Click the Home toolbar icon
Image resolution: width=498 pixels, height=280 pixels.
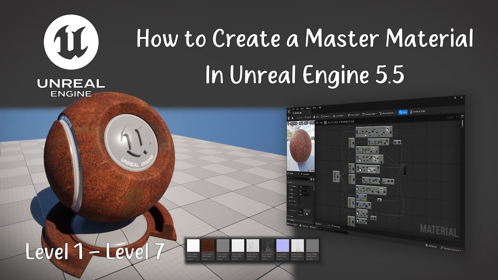[316, 117]
